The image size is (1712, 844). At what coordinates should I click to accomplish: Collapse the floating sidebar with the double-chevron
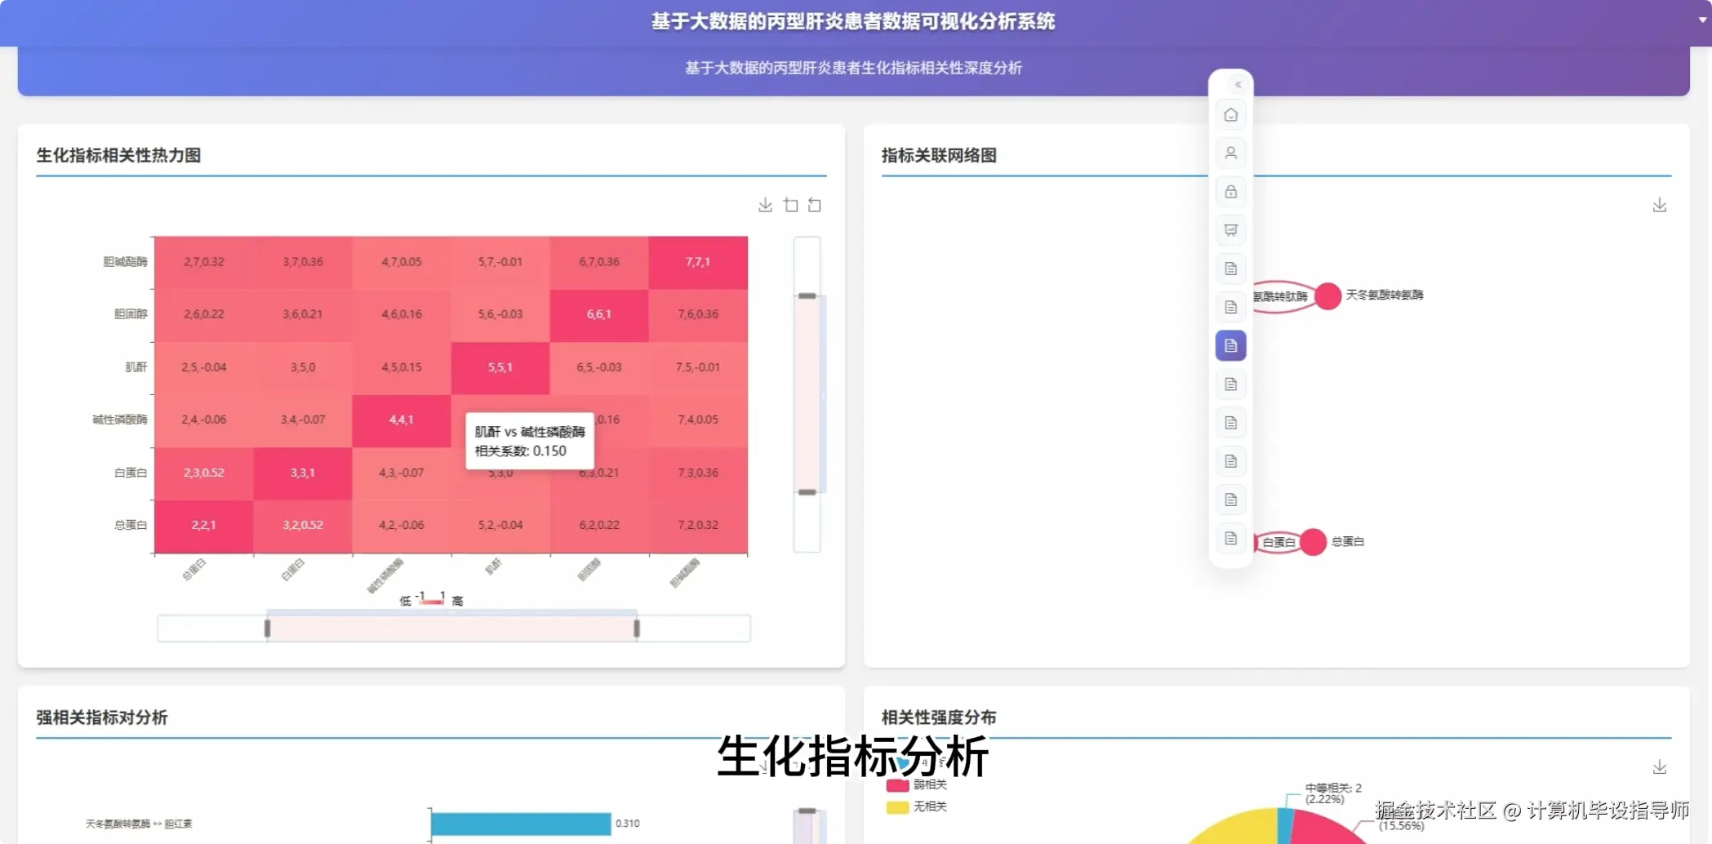pos(1238,84)
